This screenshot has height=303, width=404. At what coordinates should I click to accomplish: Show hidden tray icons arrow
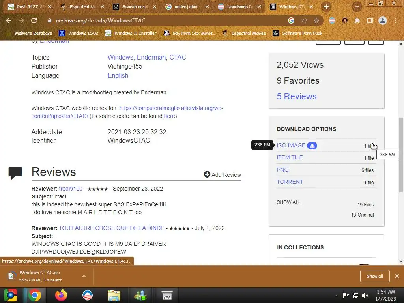336,296
